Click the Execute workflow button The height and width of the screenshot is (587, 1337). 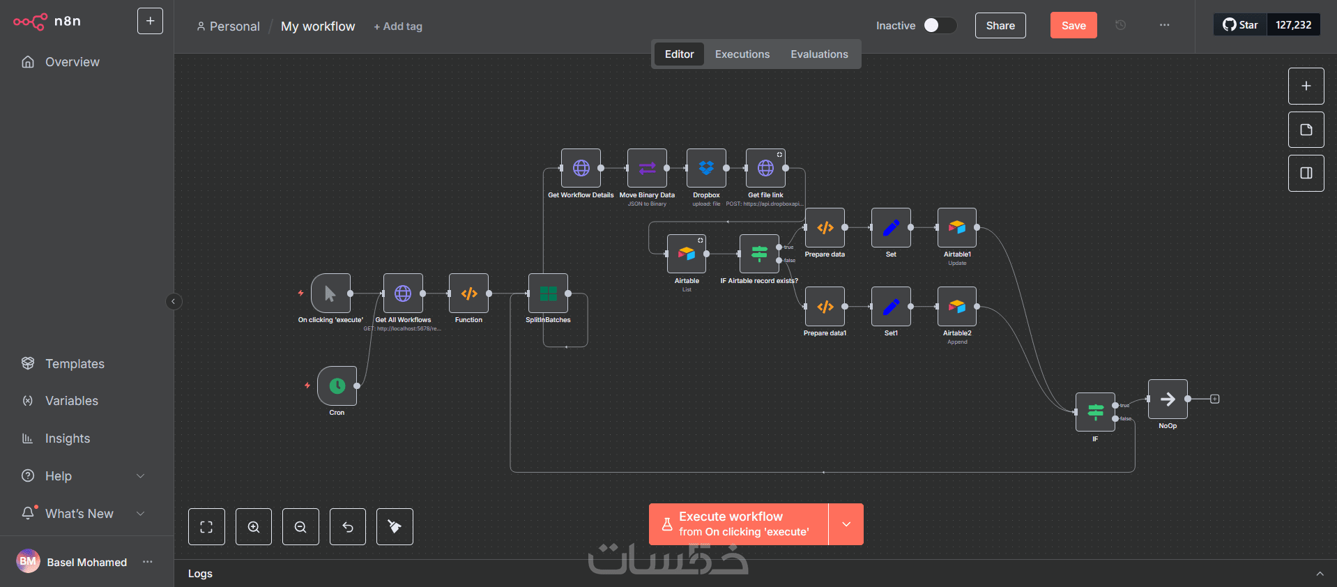pyautogui.click(x=738, y=524)
